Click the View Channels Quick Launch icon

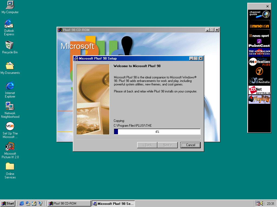click(41, 203)
